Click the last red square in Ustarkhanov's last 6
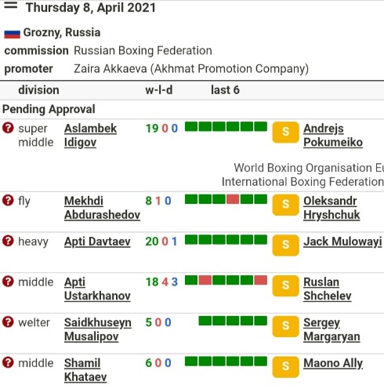Screen dimensions: 384x392 point(261,280)
